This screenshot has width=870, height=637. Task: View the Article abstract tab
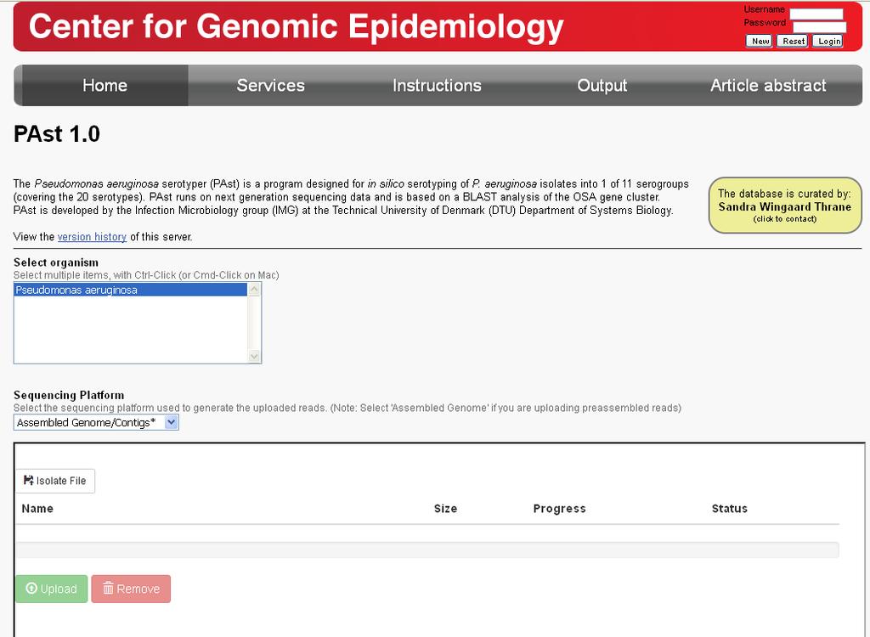point(768,86)
